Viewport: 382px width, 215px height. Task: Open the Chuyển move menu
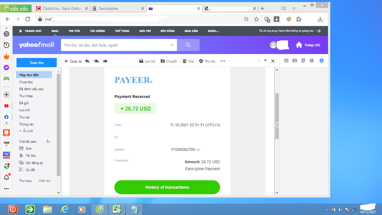[169, 61]
